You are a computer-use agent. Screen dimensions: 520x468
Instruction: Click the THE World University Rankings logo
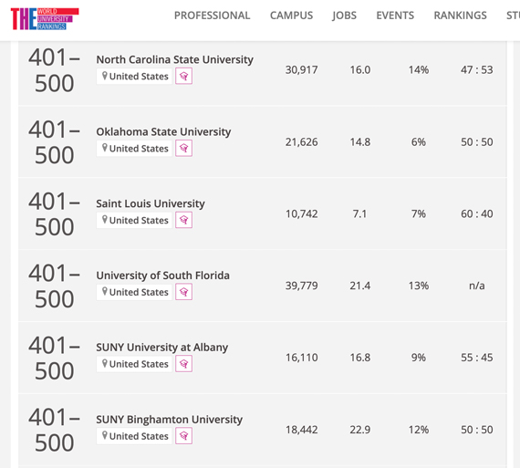coord(45,19)
